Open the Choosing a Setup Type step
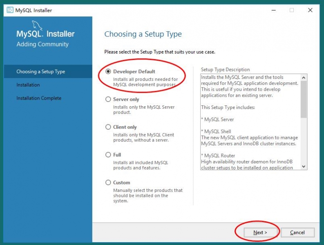 [40, 71]
